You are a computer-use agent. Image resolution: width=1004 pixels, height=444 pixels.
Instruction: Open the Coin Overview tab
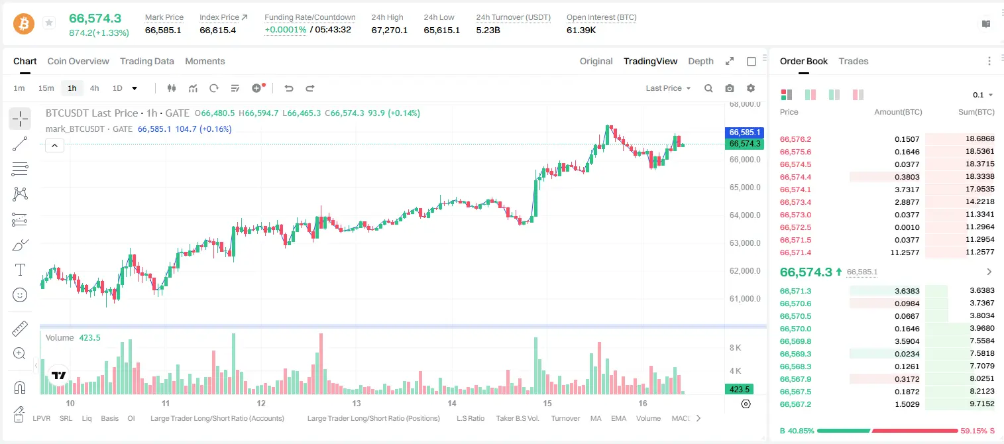pyautogui.click(x=78, y=61)
